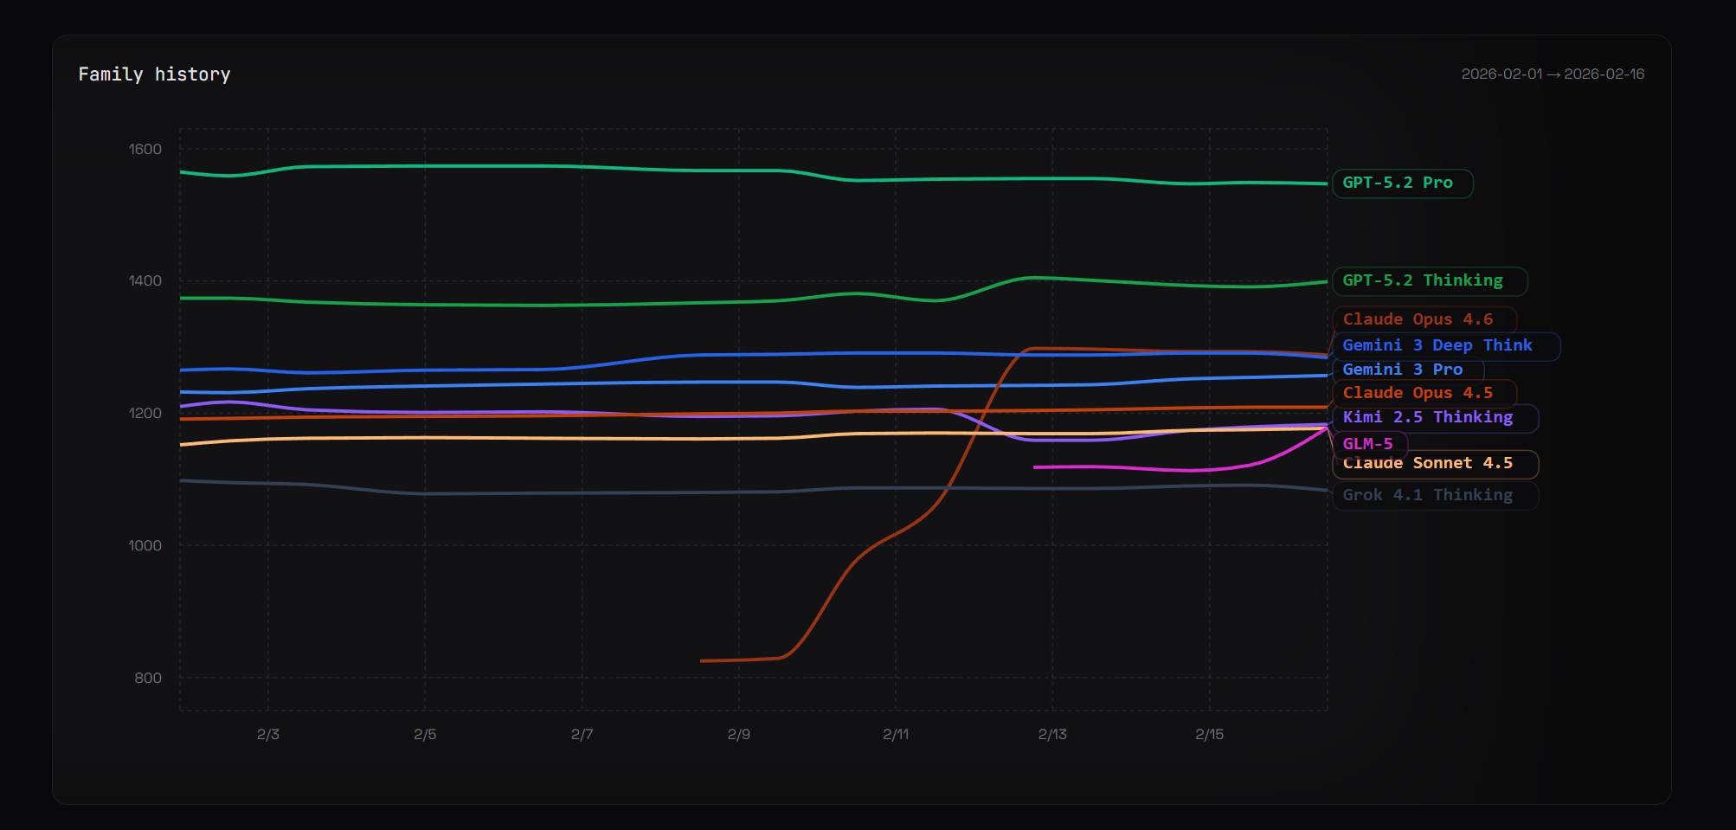
Task: Click the 1600 y-axis value
Action: [x=145, y=149]
